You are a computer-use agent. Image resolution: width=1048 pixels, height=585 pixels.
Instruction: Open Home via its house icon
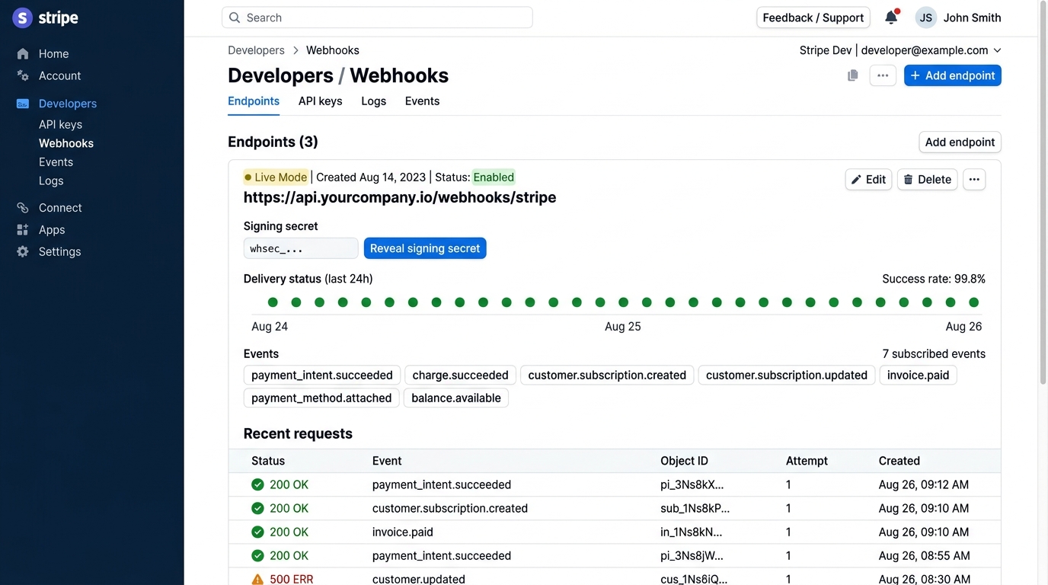23,53
